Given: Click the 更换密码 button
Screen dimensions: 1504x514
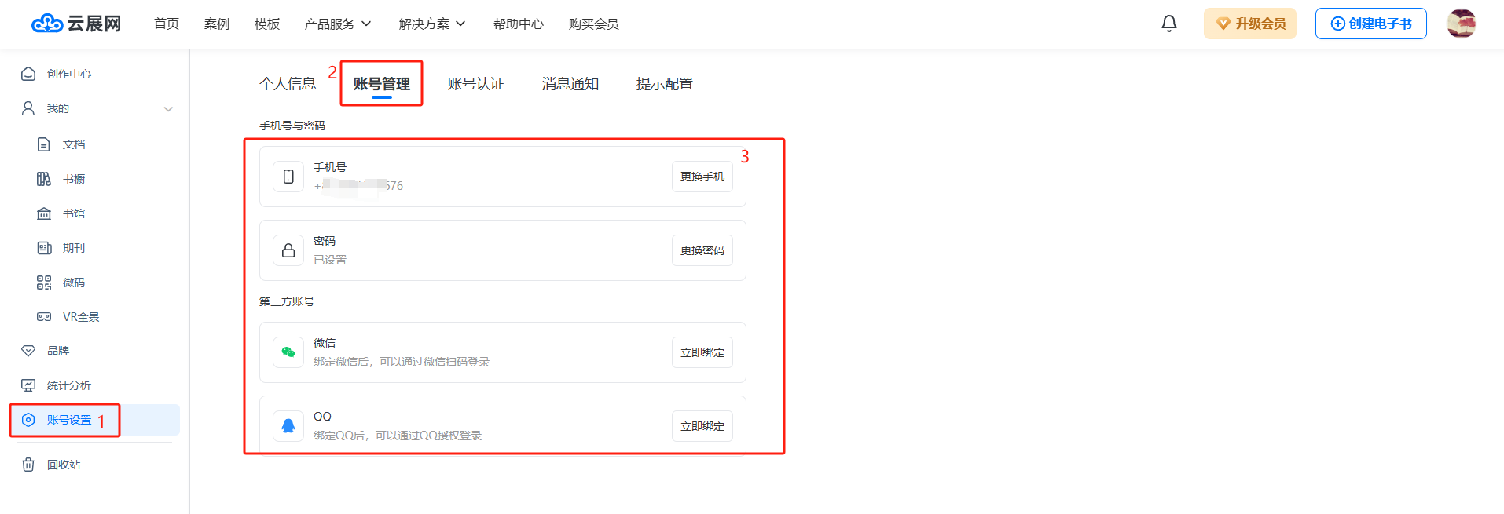Looking at the screenshot, I should [x=702, y=250].
